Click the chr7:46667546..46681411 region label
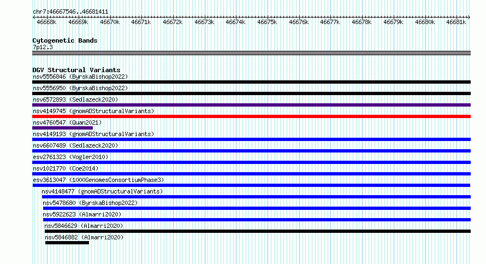This screenshot has height=264, width=486. [70, 12]
